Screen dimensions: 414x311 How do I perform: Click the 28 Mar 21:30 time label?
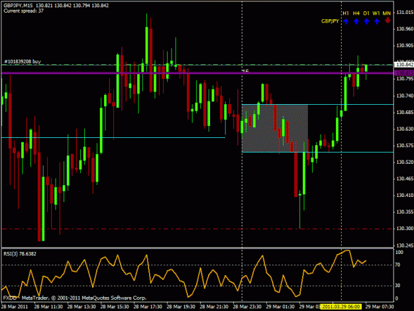pyautogui.click(x=214, y=307)
